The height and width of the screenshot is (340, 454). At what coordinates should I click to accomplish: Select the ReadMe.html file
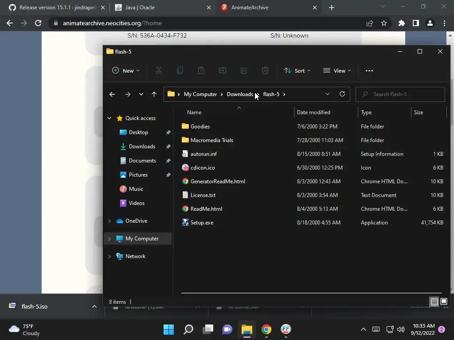click(206, 209)
